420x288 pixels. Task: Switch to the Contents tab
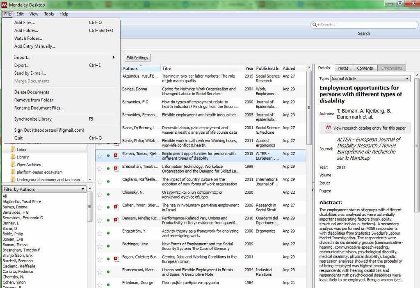365,68
